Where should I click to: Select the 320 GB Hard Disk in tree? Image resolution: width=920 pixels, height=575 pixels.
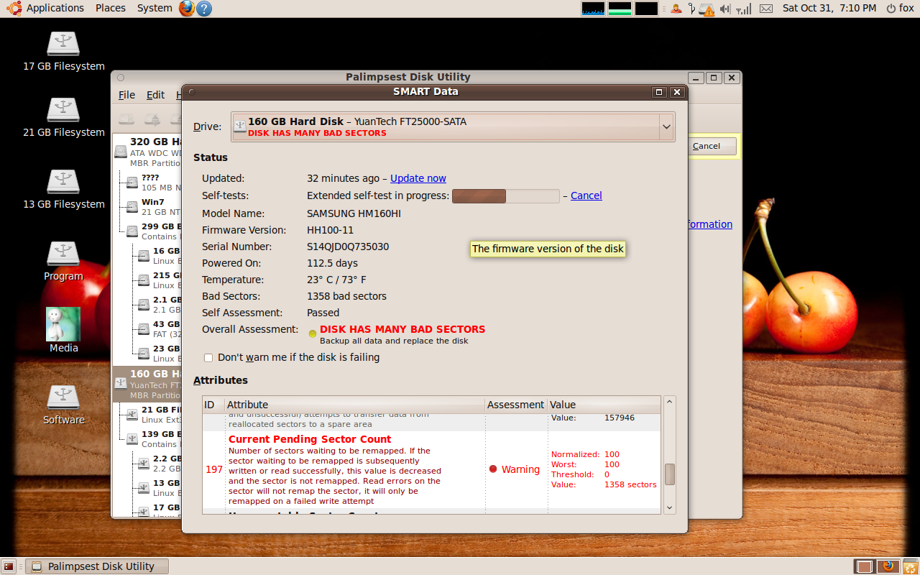[x=147, y=152]
